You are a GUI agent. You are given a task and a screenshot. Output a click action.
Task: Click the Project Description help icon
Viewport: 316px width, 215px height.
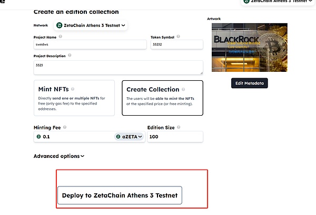tap(70, 55)
